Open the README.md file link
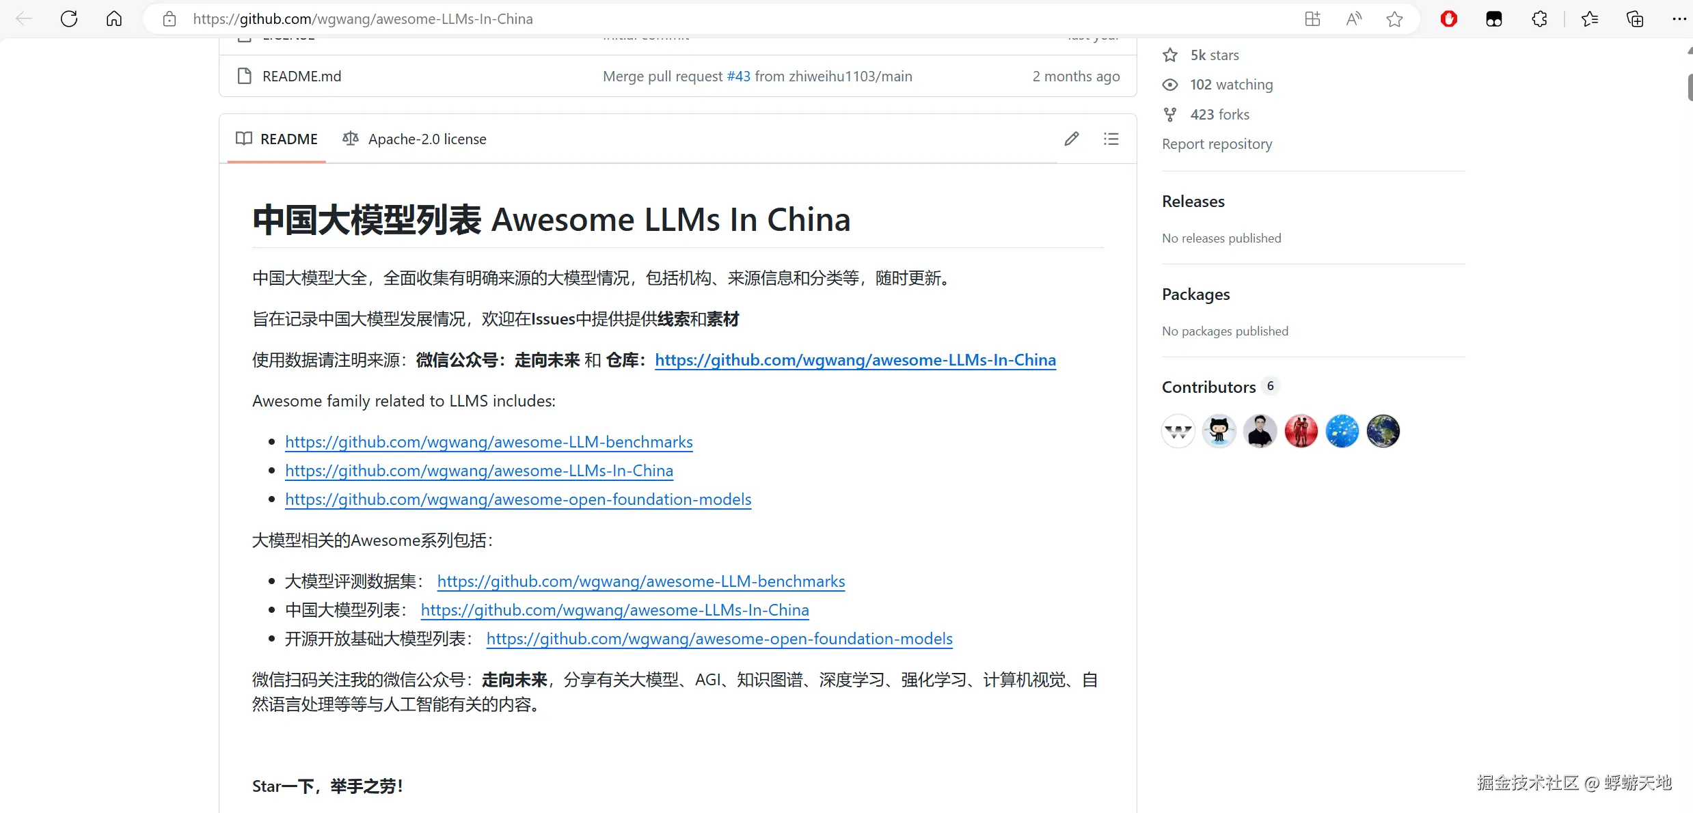 (301, 77)
